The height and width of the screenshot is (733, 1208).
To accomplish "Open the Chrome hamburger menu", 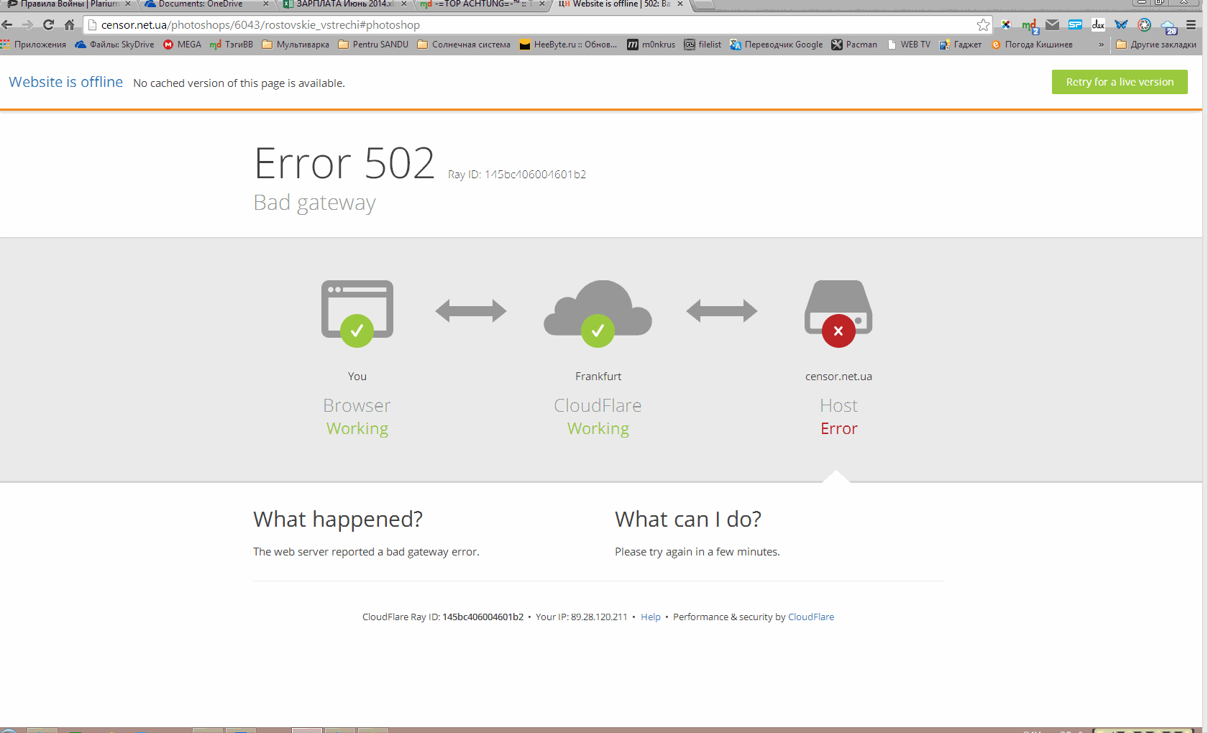I will (1191, 24).
